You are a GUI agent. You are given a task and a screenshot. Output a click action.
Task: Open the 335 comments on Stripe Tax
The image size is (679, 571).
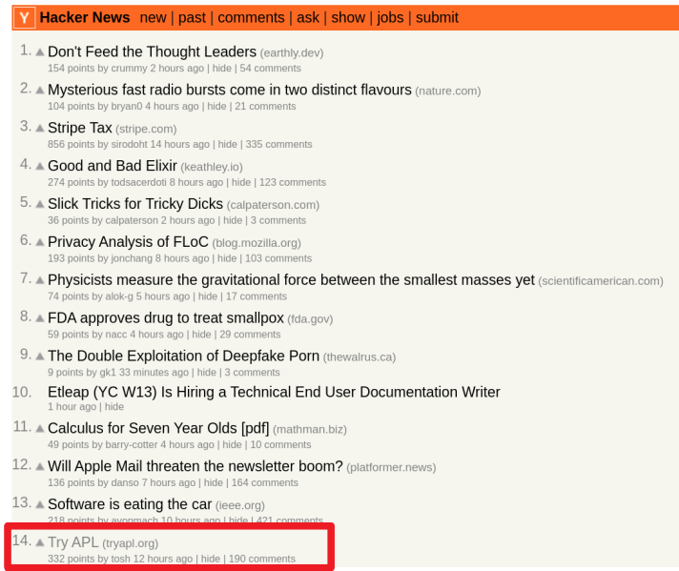pos(278,145)
